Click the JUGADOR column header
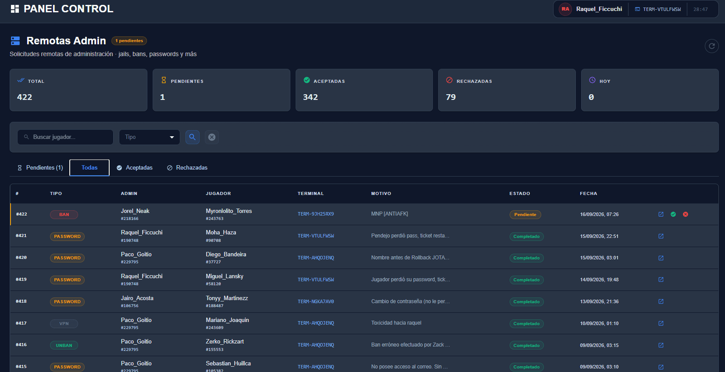The width and height of the screenshot is (725, 372). point(218,194)
